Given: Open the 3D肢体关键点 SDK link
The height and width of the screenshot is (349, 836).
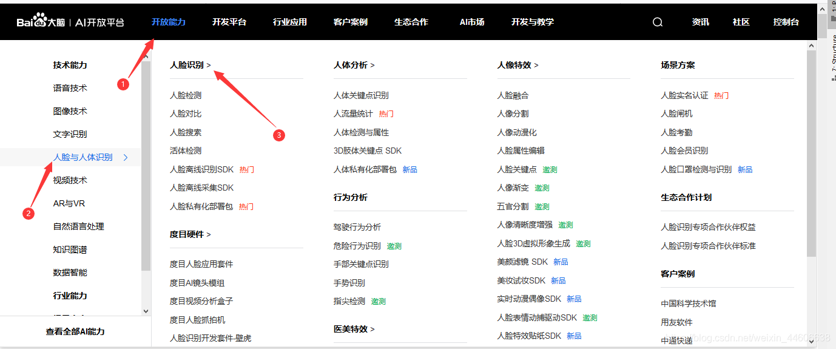Looking at the screenshot, I should tap(368, 151).
